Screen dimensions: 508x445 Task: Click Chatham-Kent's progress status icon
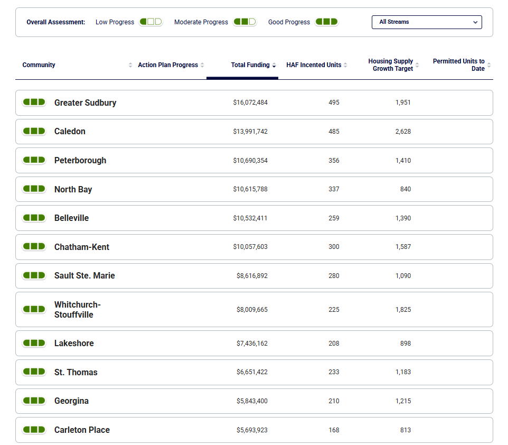coord(34,246)
